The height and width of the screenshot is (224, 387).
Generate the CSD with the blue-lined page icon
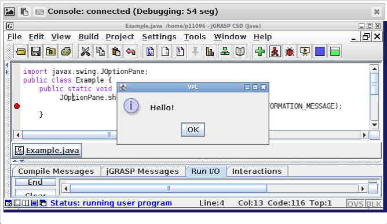150,51
